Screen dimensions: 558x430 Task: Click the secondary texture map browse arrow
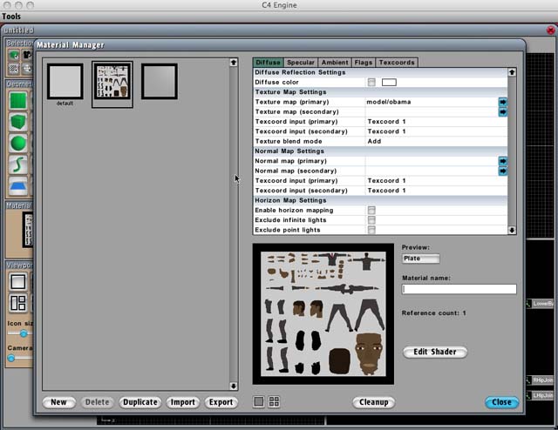coord(502,111)
